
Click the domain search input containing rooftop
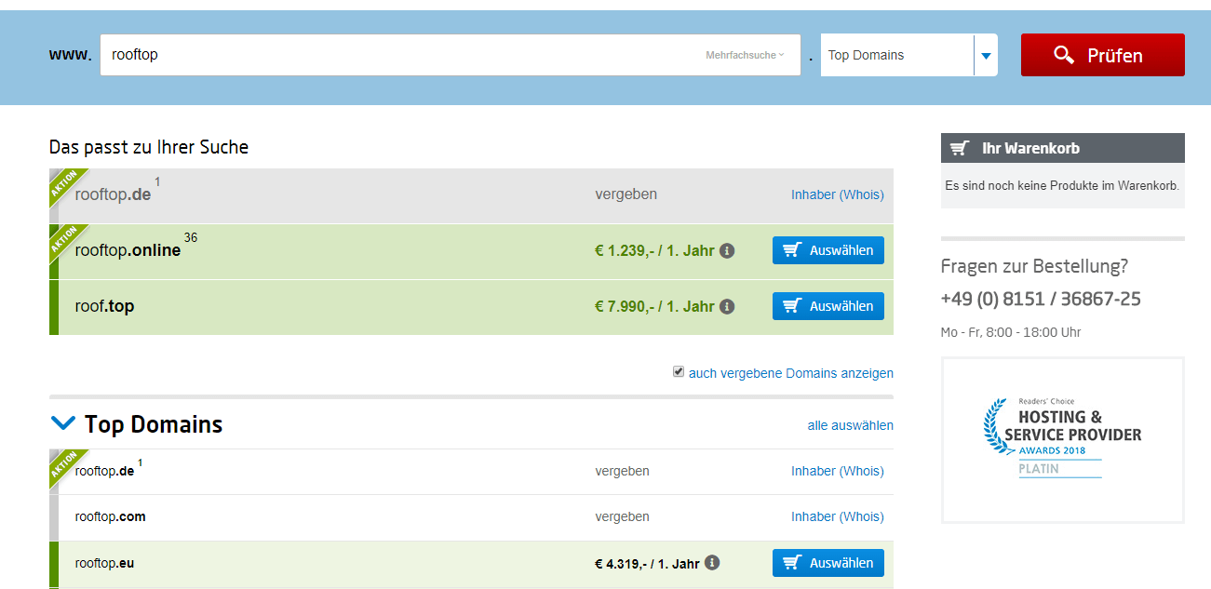pos(451,55)
